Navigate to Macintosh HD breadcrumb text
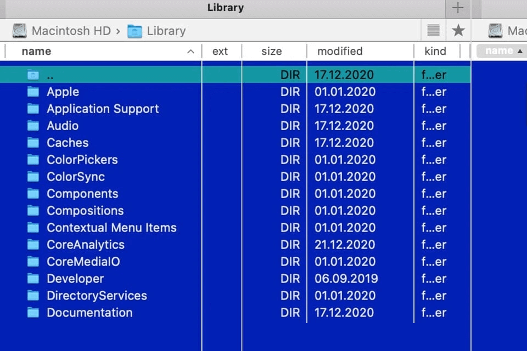This screenshot has height=351, width=527. click(71, 31)
